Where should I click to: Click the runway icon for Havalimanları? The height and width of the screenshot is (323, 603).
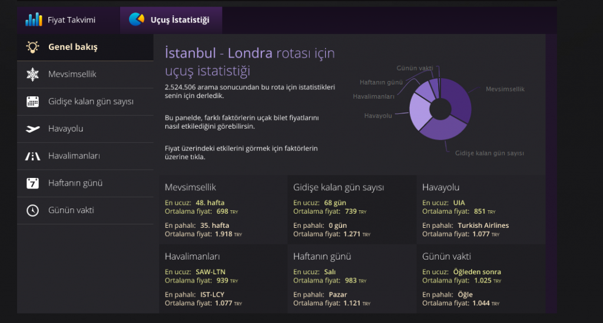(32, 156)
